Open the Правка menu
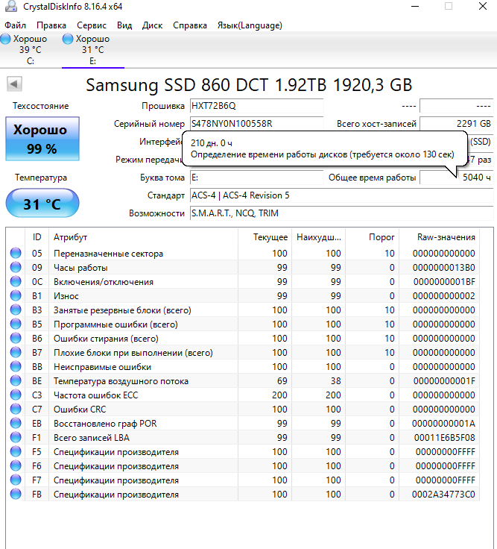The image size is (497, 549). [x=51, y=25]
